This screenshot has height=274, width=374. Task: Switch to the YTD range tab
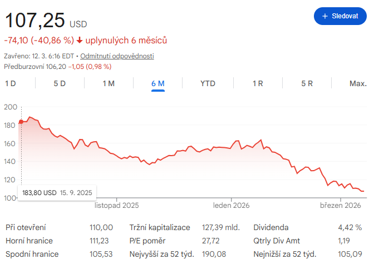(x=208, y=83)
